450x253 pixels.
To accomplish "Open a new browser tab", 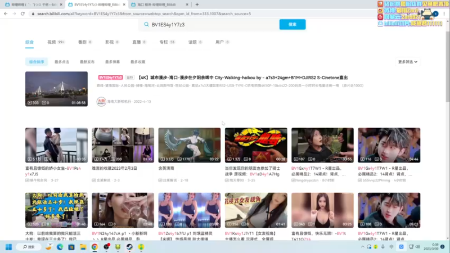I will pos(197,4).
